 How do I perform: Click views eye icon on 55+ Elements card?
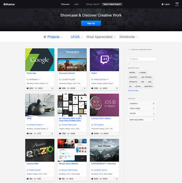68,134
